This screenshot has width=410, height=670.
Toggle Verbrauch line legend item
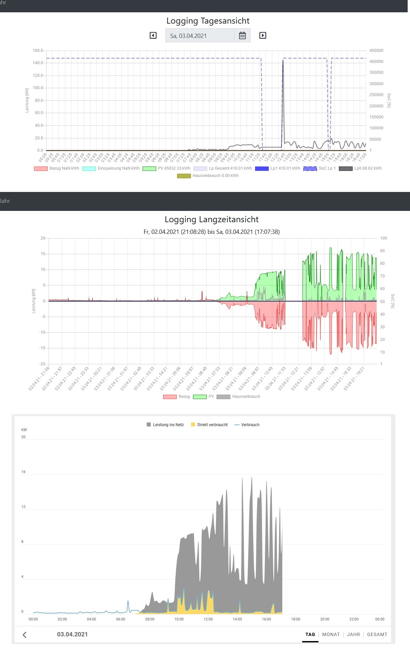(247, 425)
